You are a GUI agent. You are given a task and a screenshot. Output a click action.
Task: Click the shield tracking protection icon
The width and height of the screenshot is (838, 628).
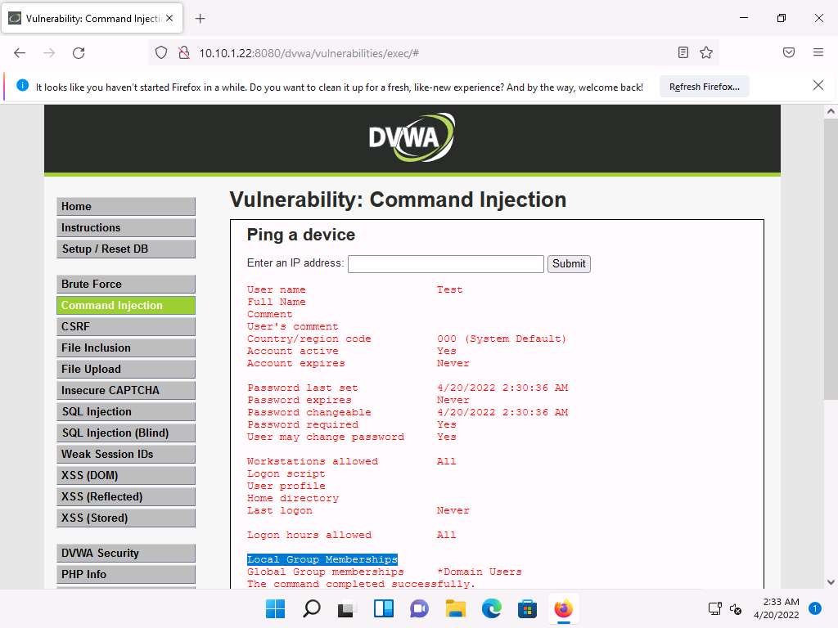pos(161,52)
